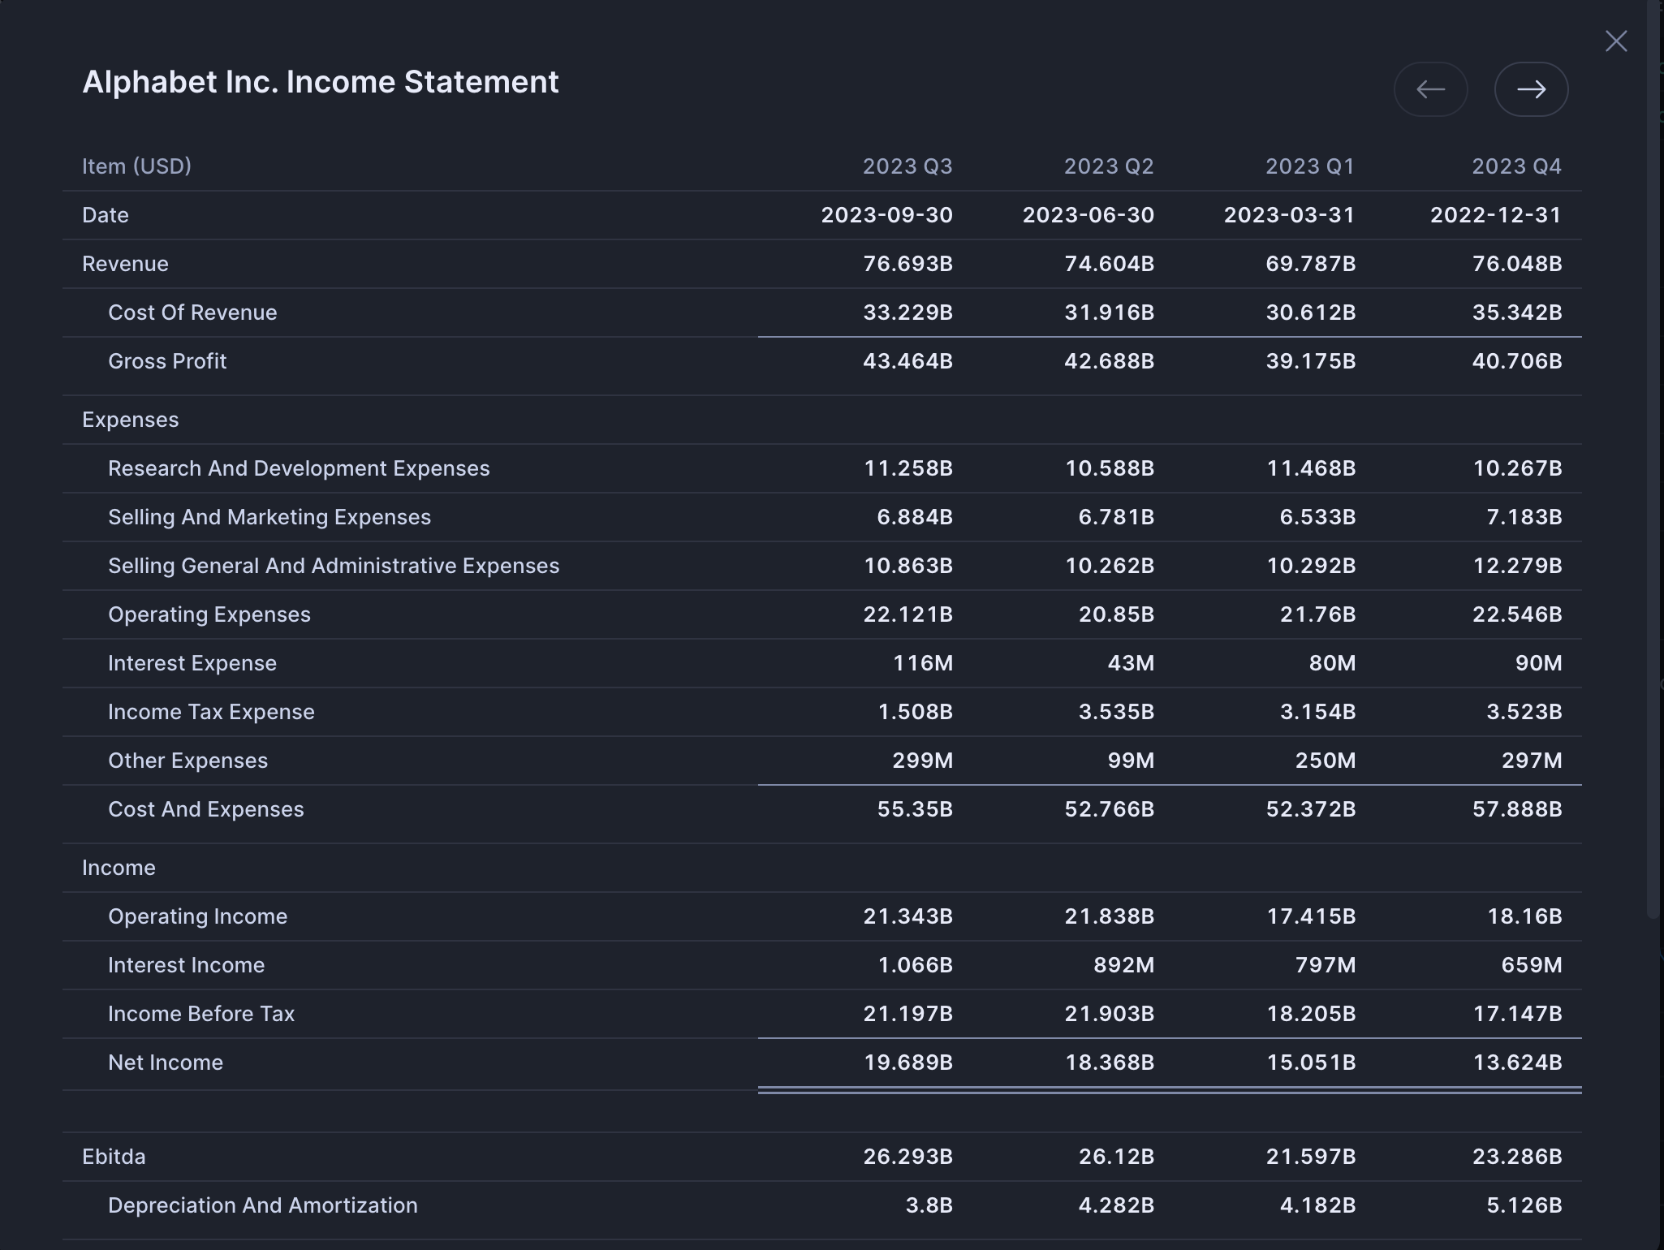The width and height of the screenshot is (1664, 1250).
Task: Click the Income section heading
Action: (x=119, y=868)
